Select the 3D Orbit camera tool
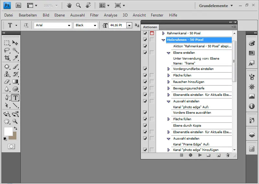The width and height of the screenshot is (259, 184). (15, 114)
